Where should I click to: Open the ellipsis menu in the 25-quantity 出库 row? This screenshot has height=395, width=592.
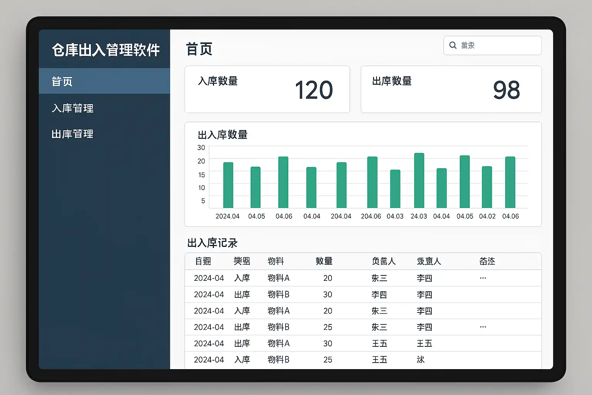(483, 327)
